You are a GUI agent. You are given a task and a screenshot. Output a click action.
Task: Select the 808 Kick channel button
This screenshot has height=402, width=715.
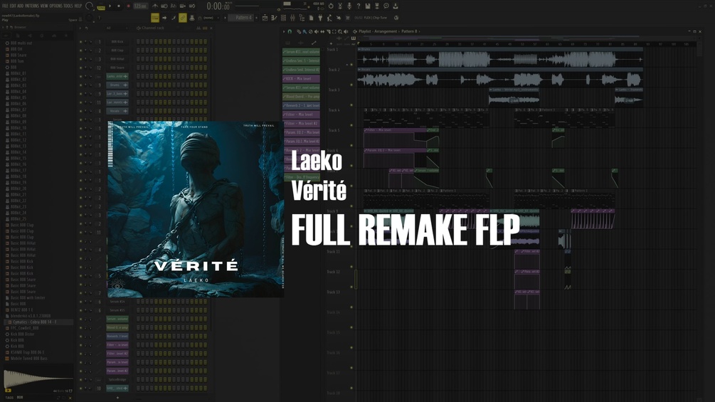(x=117, y=41)
